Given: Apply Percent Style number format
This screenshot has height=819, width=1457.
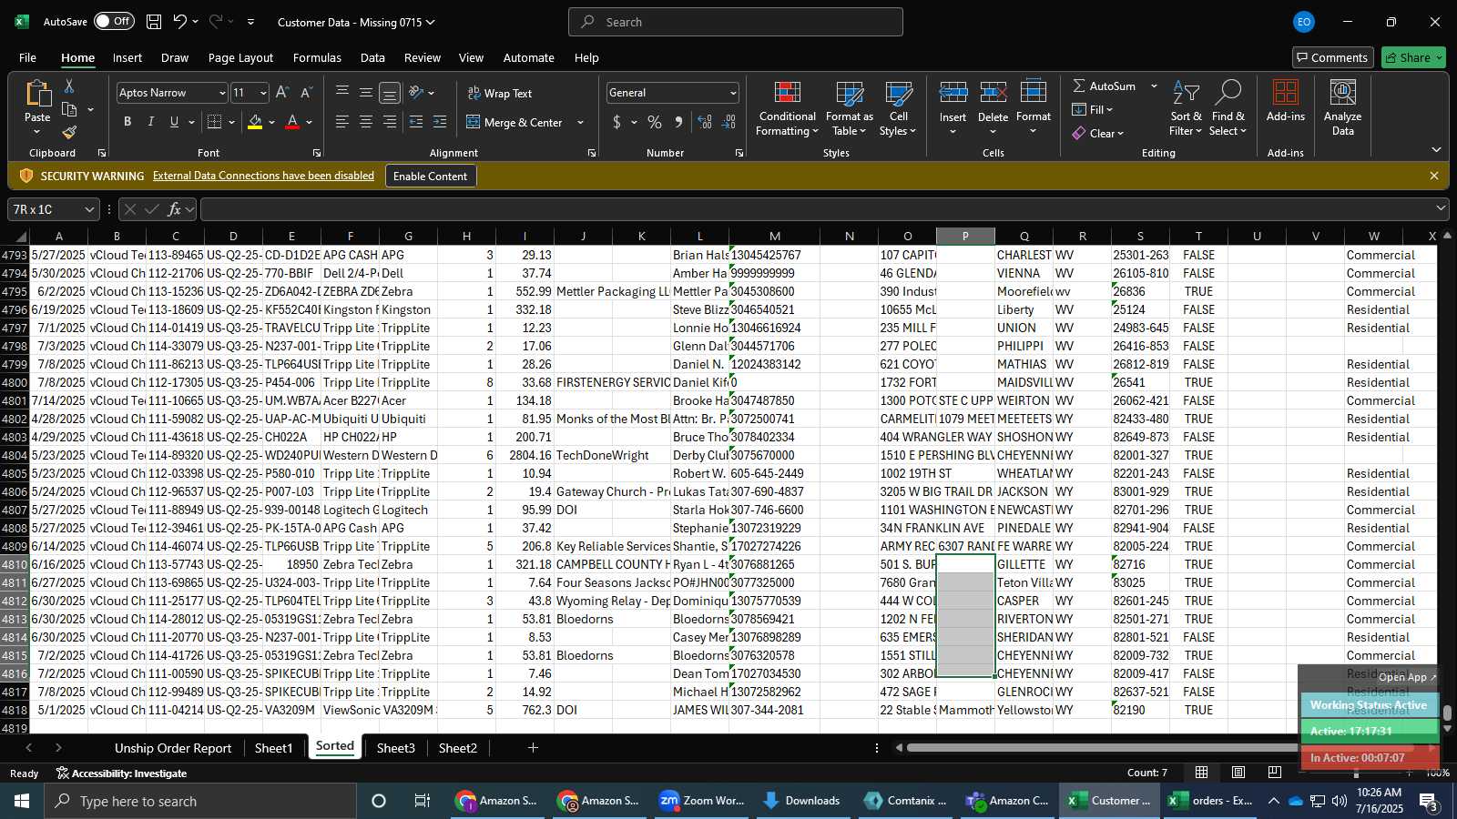Looking at the screenshot, I should click(x=655, y=122).
